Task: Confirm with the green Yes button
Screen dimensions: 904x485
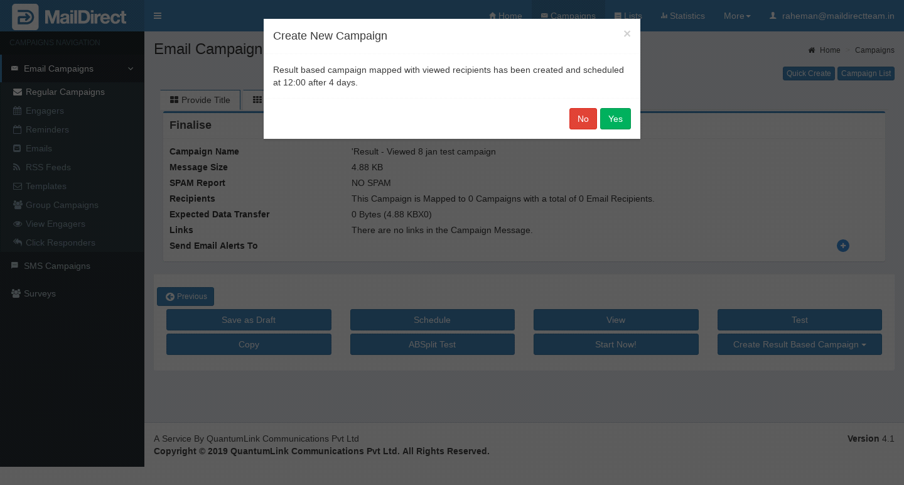Action: click(x=615, y=119)
